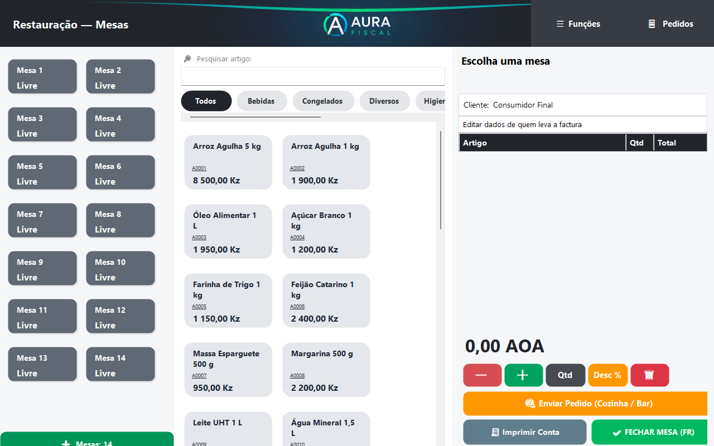Select Mesa 1 table

pyautogui.click(x=42, y=77)
